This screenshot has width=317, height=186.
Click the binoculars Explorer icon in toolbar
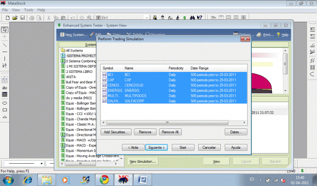(192, 18)
